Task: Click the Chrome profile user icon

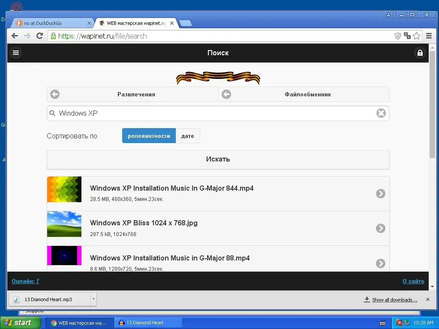Action: pyautogui.click(x=388, y=15)
